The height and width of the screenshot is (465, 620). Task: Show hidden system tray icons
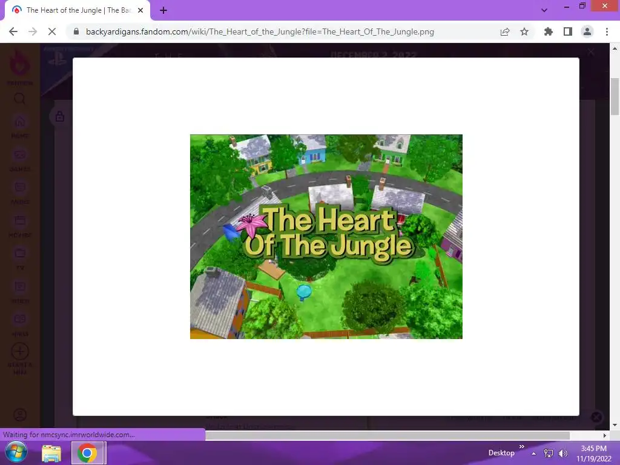pyautogui.click(x=534, y=453)
